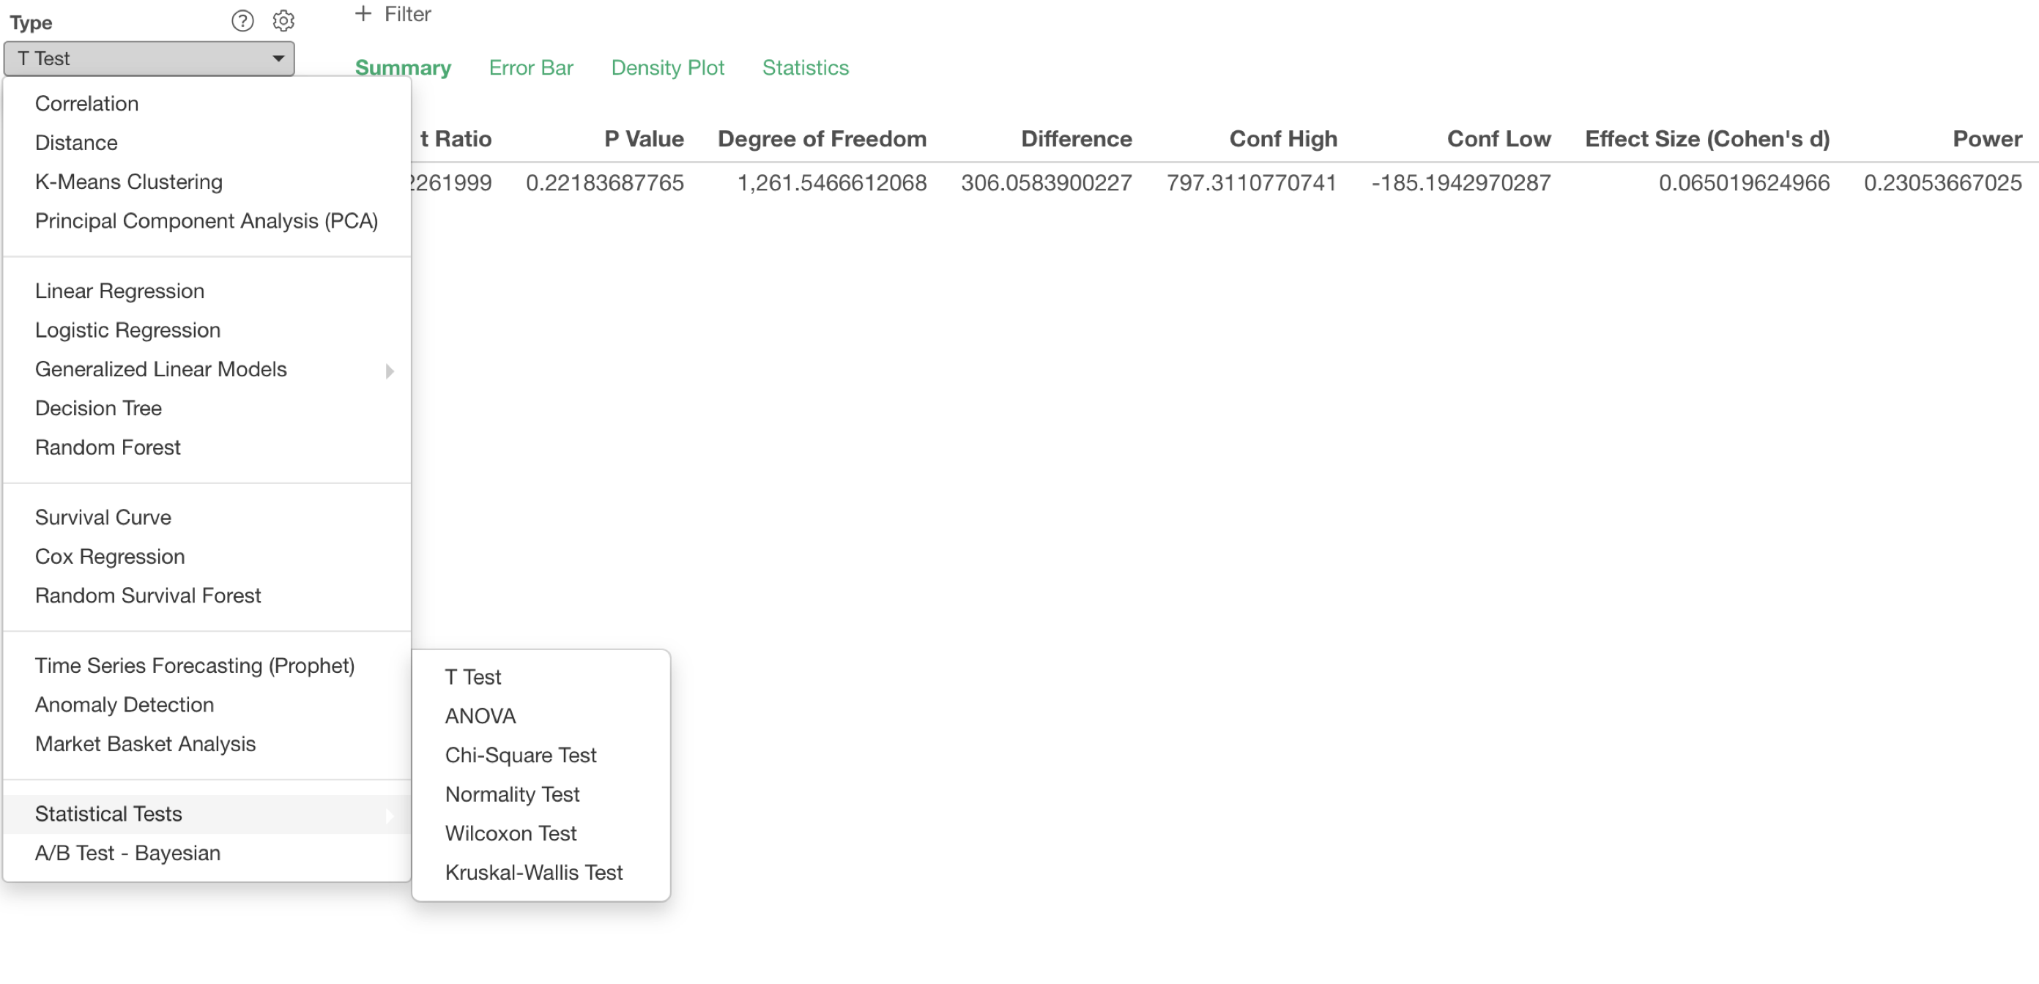Choose Cox Regression
The width and height of the screenshot is (2039, 984).
(207, 557)
